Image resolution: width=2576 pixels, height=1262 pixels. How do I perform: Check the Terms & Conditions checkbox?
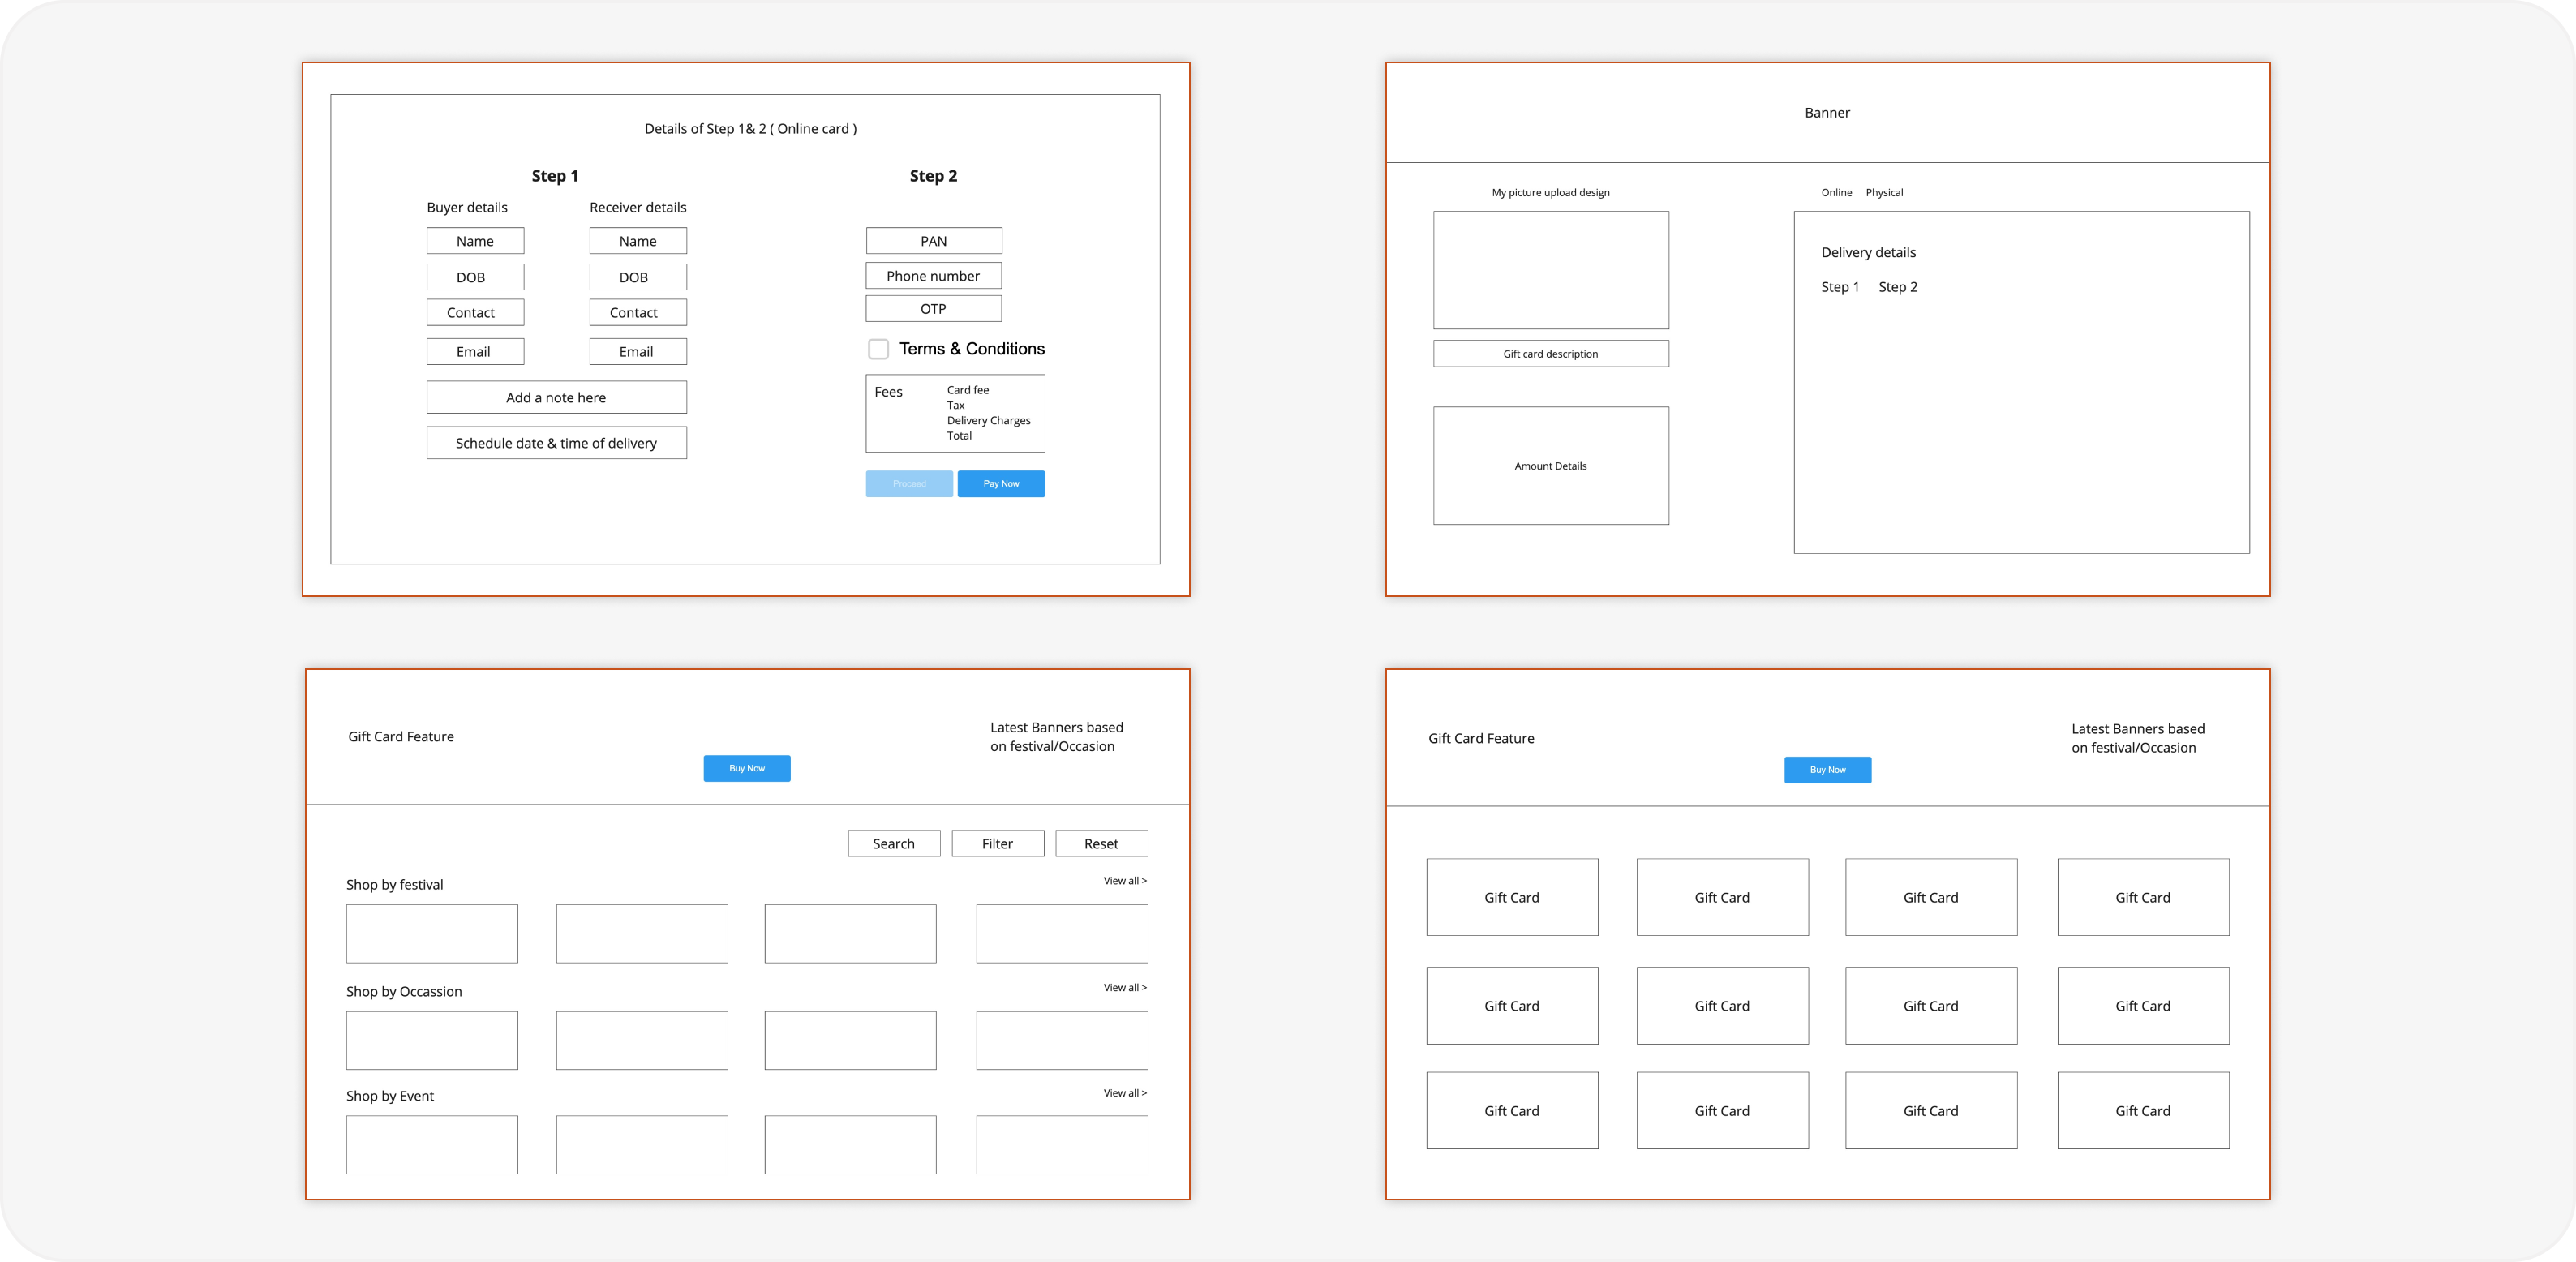878,349
